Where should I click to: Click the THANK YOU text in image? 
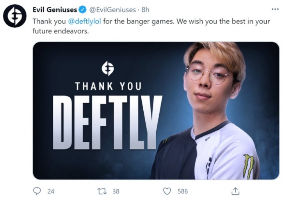108,86
